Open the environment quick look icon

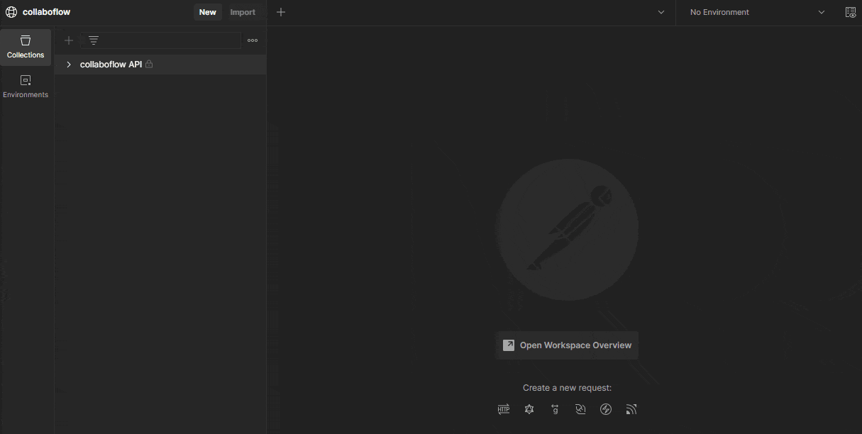point(851,12)
